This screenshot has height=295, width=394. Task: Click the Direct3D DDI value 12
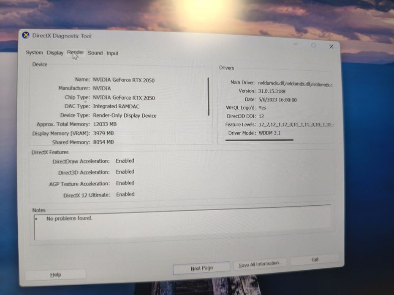coord(261,116)
